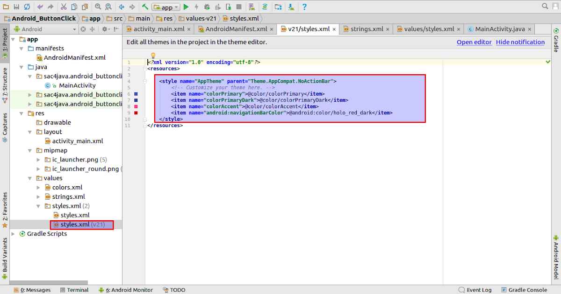Screen dimensions: 561x294
Task: Collapse the java folder arrow
Action: [22, 67]
